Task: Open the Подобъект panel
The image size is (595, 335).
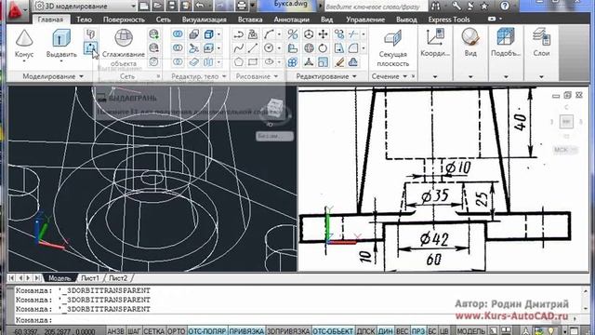Action: point(506,43)
